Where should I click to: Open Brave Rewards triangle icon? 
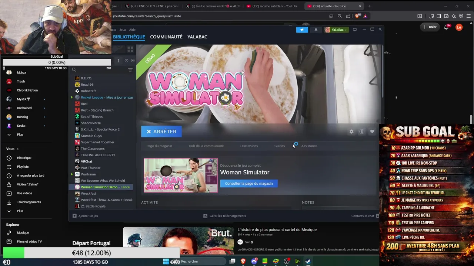tap(365, 16)
